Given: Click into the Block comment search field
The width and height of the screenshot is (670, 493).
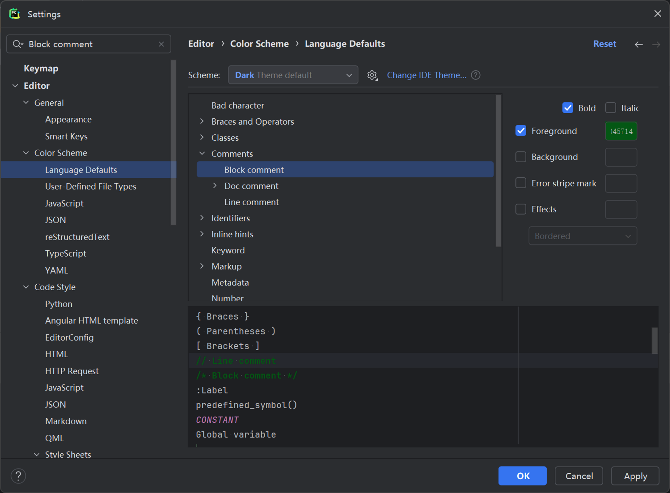Looking at the screenshot, I should [x=89, y=44].
